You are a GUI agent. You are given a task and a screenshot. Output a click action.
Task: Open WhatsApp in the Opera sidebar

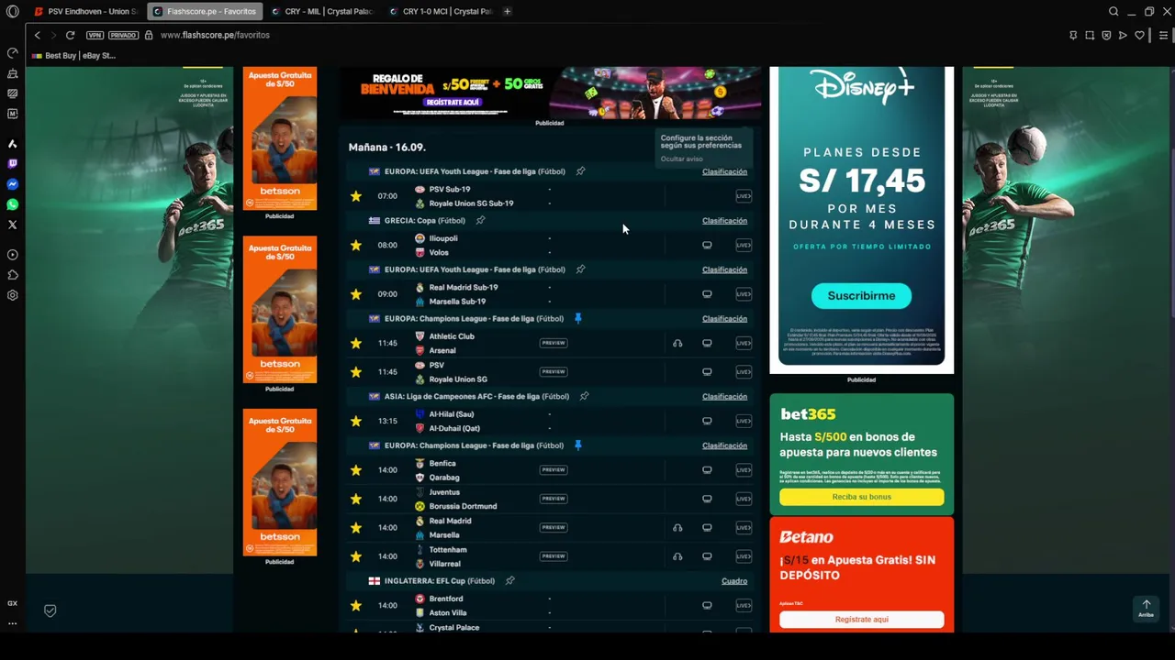(13, 204)
